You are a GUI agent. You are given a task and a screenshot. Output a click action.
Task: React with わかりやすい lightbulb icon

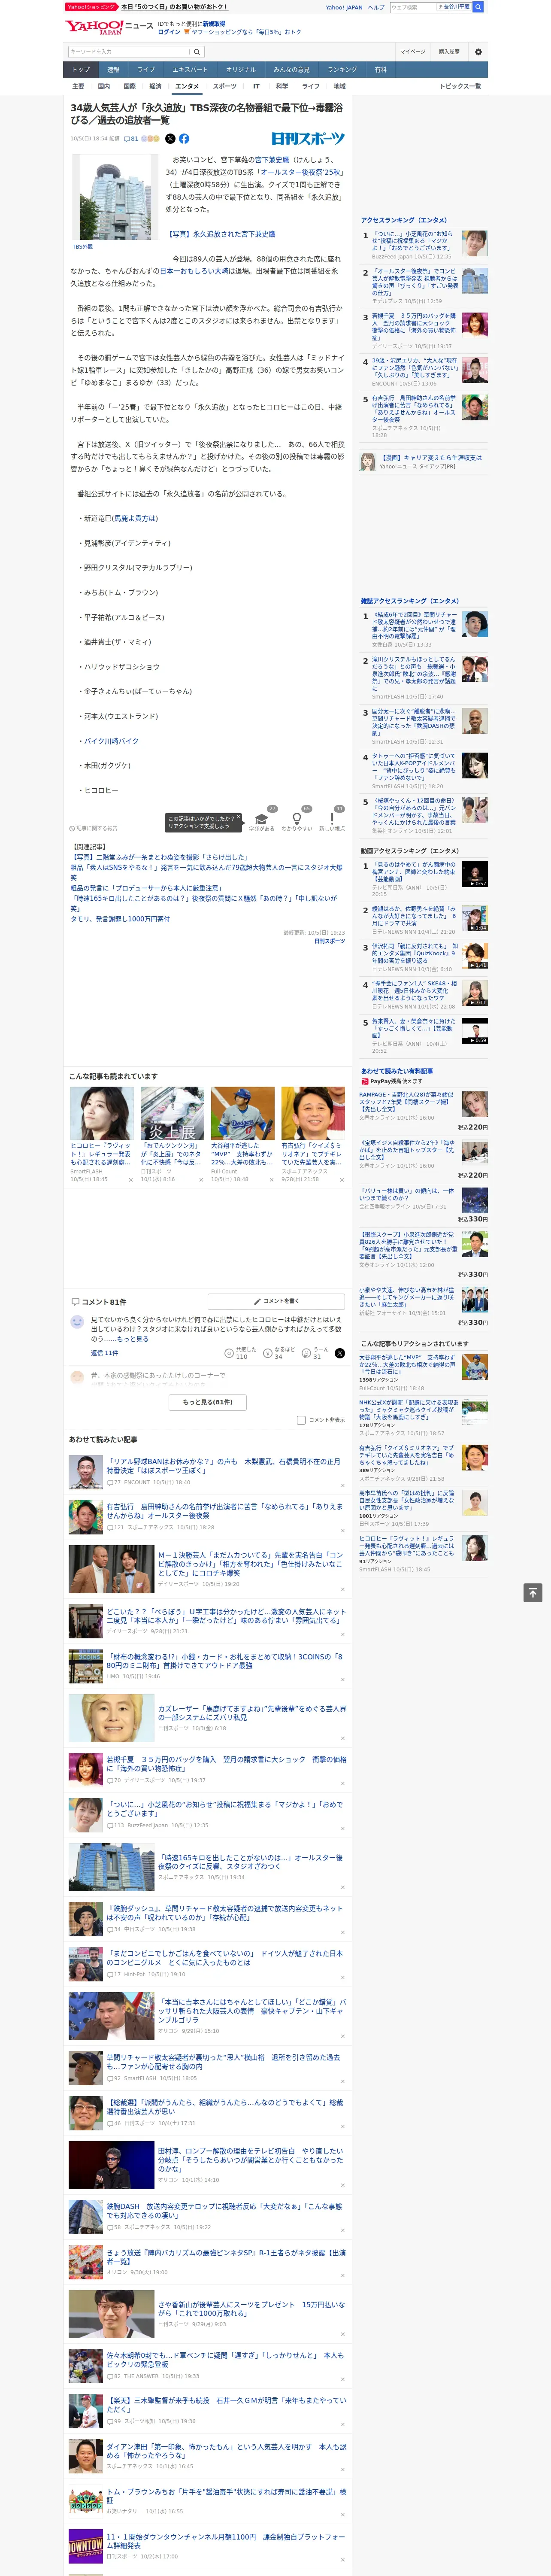tap(297, 819)
